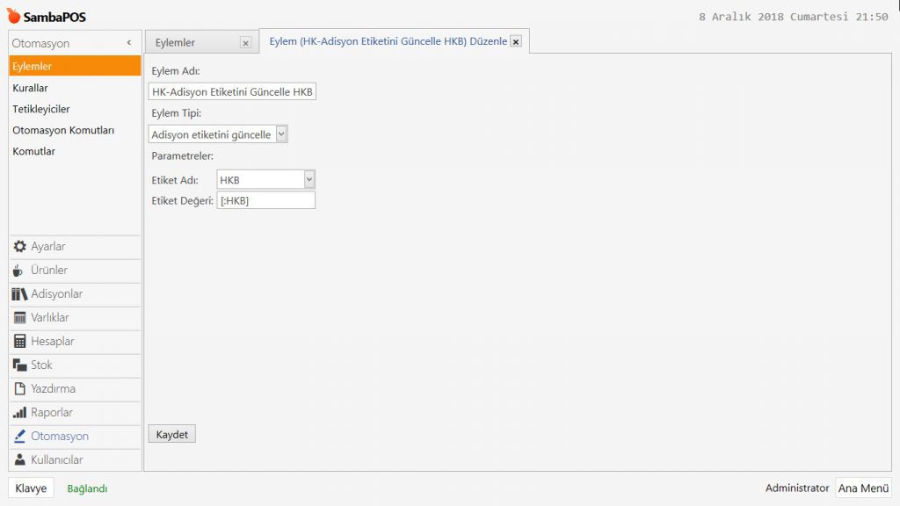Switch to the Eylemler tab
The image size is (900, 506).
176,42
